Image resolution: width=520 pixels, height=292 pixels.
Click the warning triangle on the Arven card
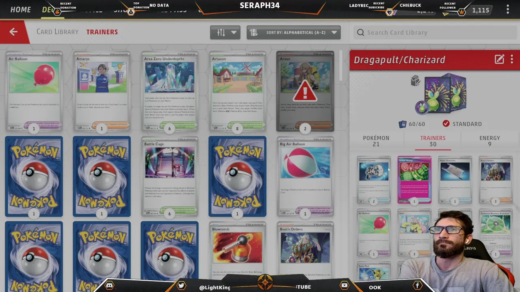point(305,91)
